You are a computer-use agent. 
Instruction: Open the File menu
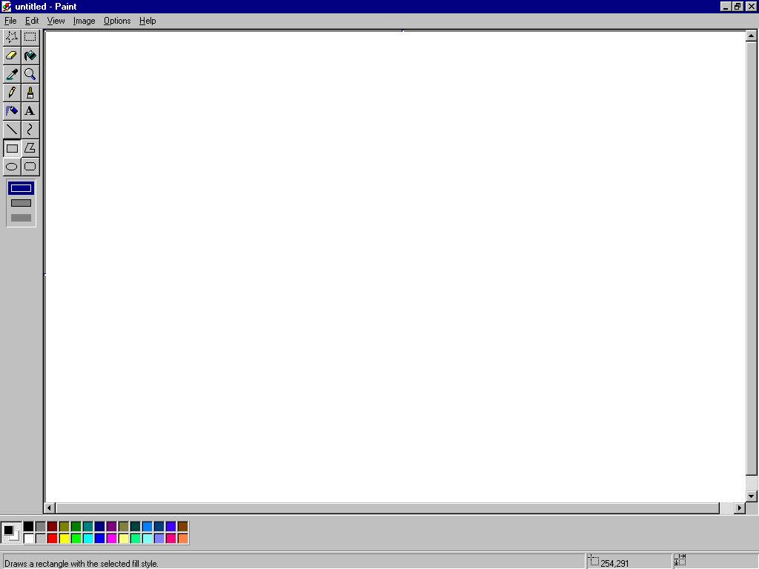tap(10, 21)
